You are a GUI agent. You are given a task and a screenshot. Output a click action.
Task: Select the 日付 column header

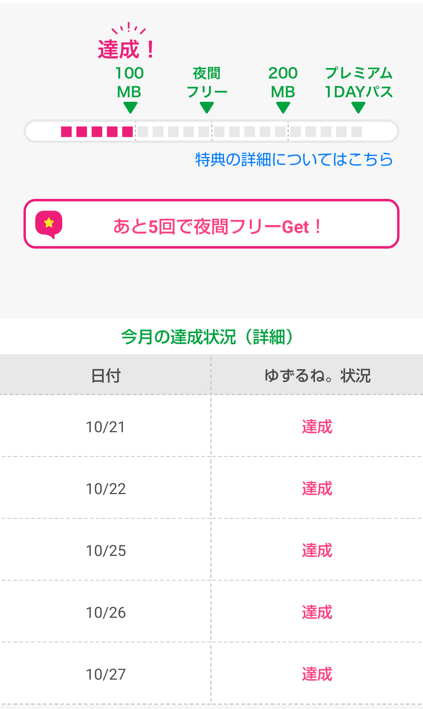pyautogui.click(x=106, y=375)
